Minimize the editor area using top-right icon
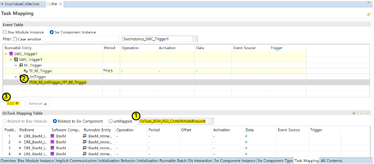Screen dimensions: 374x164 coord(368,2)
